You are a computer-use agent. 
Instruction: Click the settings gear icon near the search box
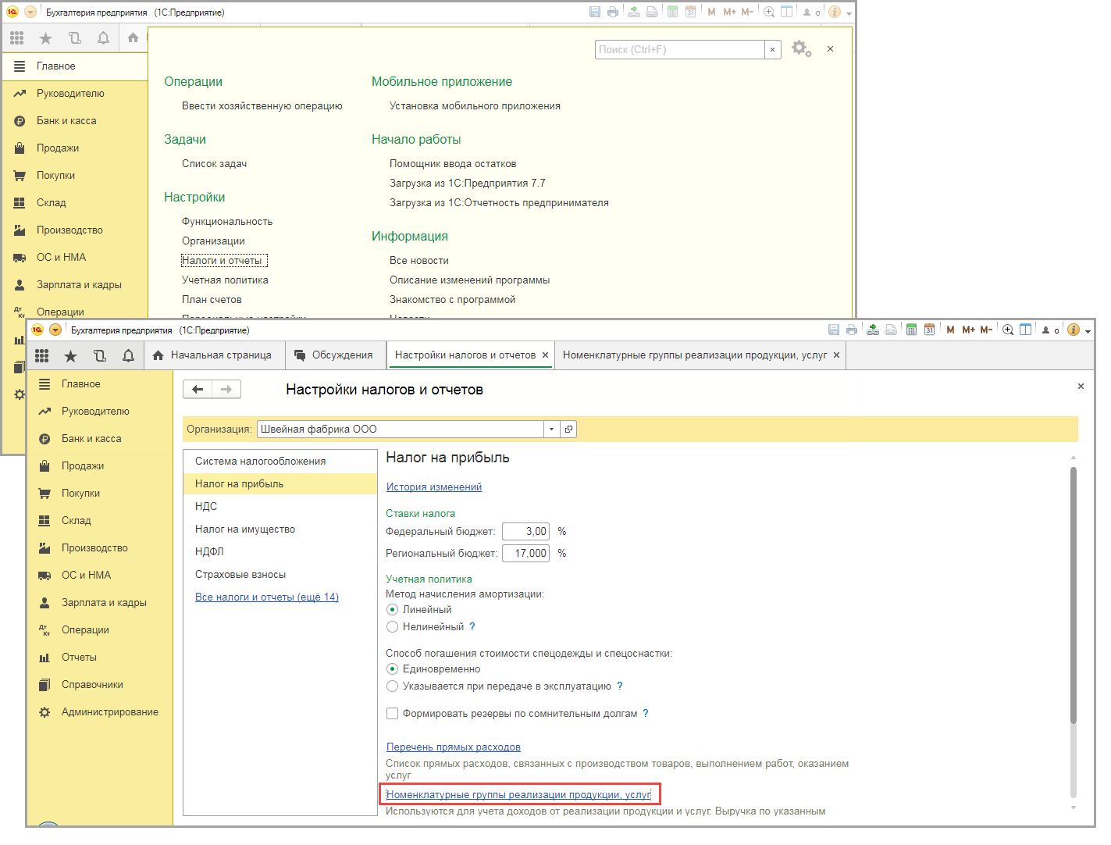tap(800, 48)
